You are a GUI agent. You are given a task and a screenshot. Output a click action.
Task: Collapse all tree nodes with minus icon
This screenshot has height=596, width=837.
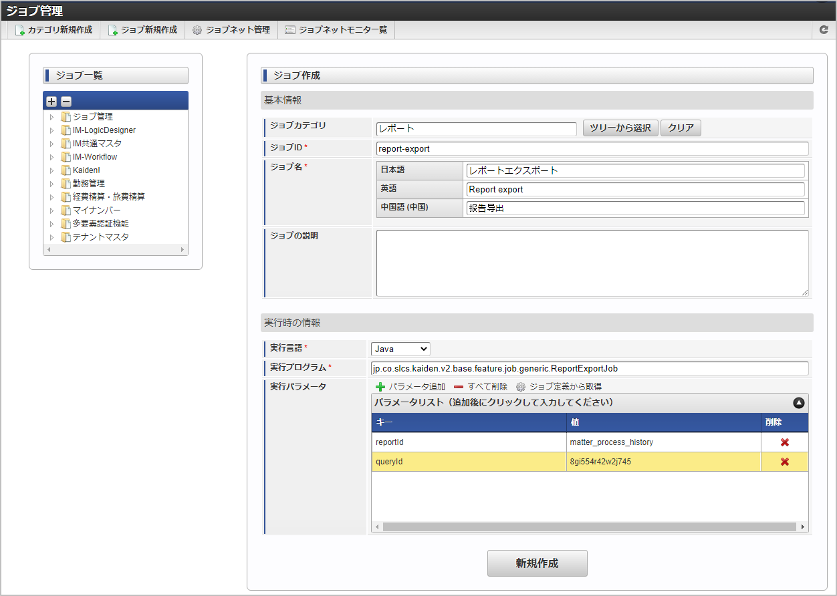[66, 102]
